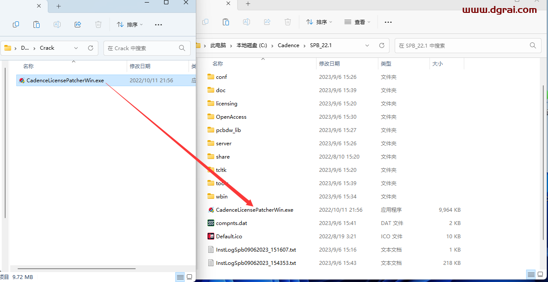
Task: Sort by 类型 column in SPB_22.1 window
Action: 386,64
